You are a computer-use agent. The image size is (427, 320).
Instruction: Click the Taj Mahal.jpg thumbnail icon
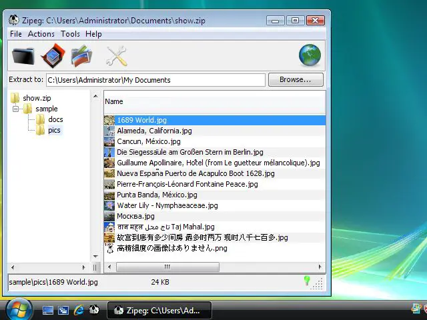[x=109, y=227]
